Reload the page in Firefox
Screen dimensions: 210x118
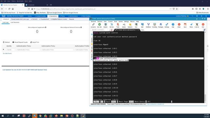[9, 9]
